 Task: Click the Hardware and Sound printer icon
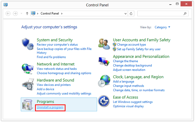pos(28,84)
